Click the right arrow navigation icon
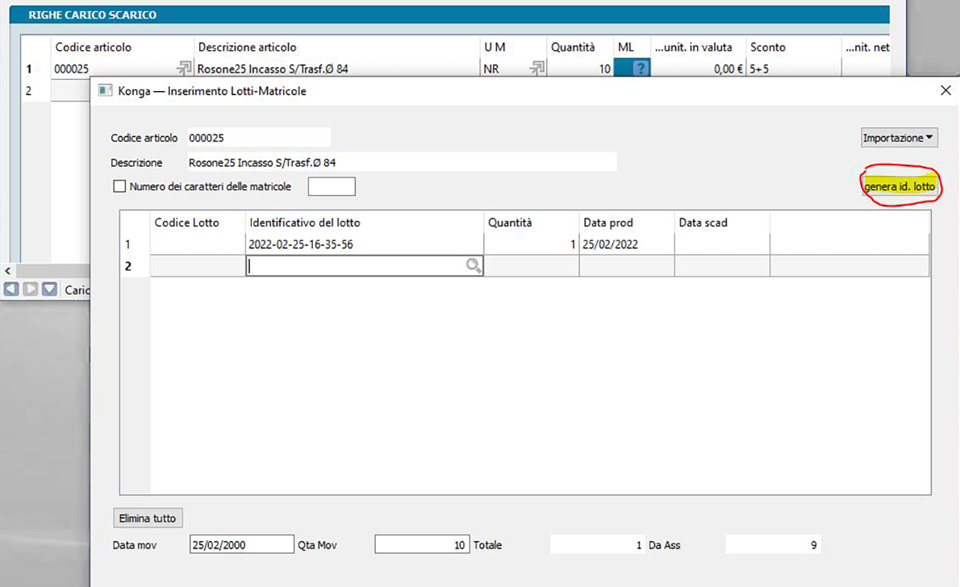Screen dimensions: 960x587 pos(31,289)
